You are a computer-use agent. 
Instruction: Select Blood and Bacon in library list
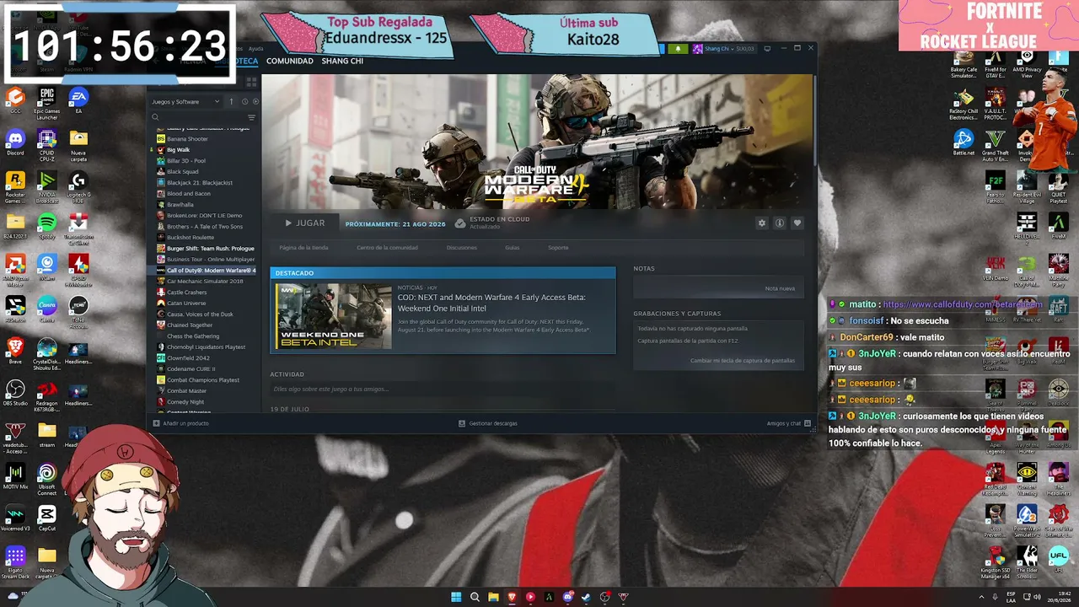pyautogui.click(x=189, y=194)
